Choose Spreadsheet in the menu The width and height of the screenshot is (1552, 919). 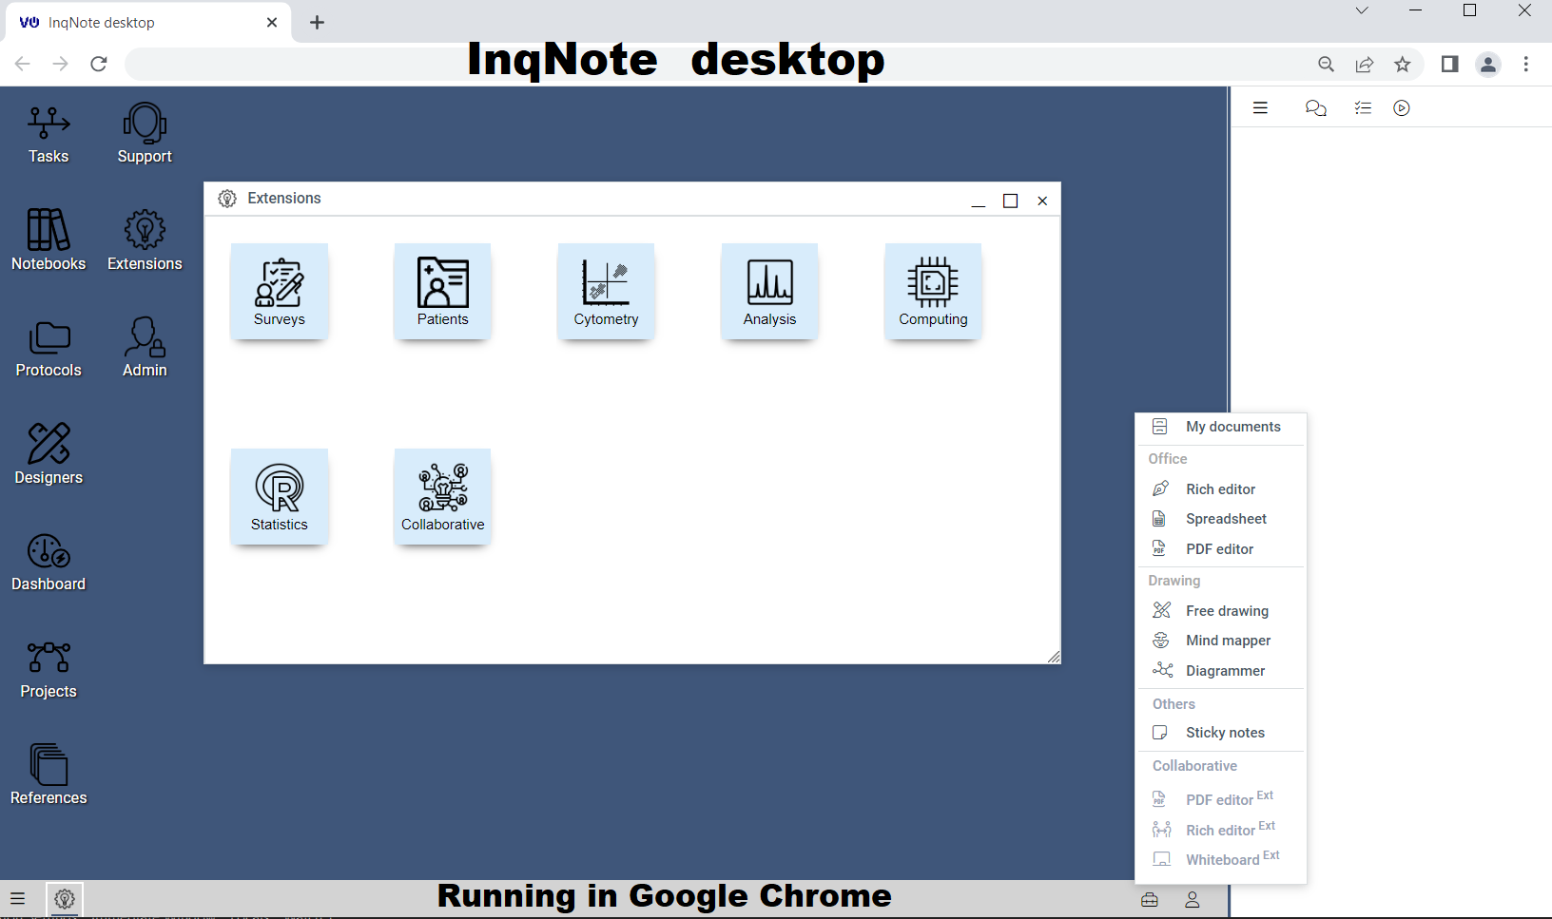(1221, 519)
